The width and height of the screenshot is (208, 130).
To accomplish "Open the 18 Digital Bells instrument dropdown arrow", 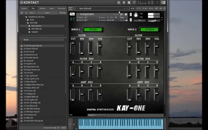I will (78, 14).
